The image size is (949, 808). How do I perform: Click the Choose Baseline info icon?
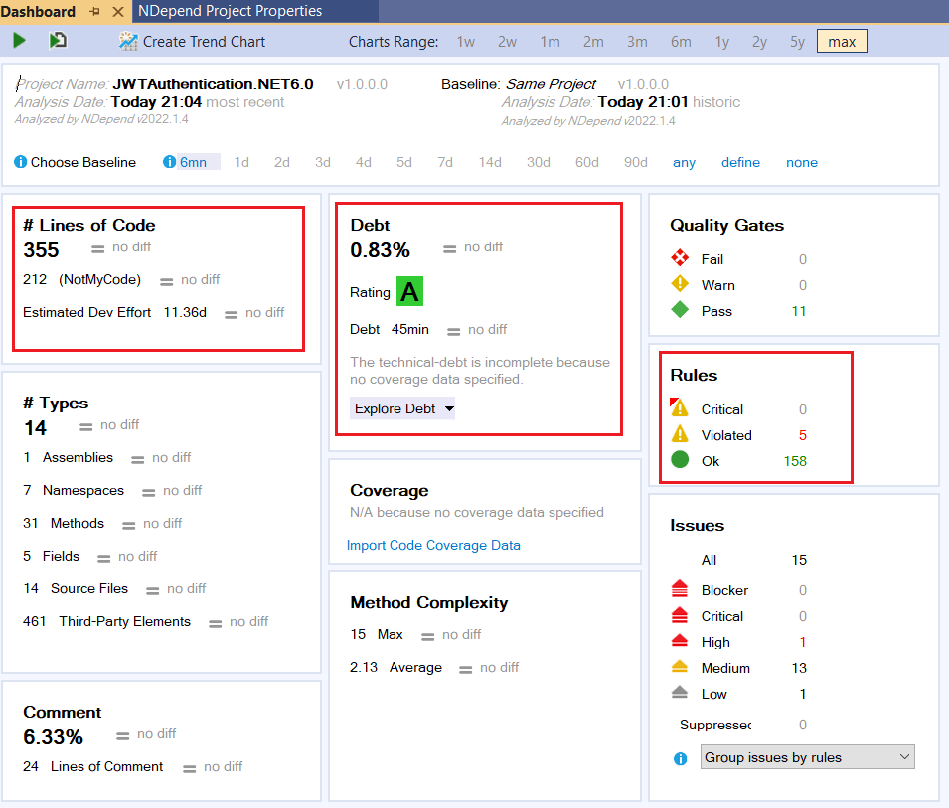[21, 162]
